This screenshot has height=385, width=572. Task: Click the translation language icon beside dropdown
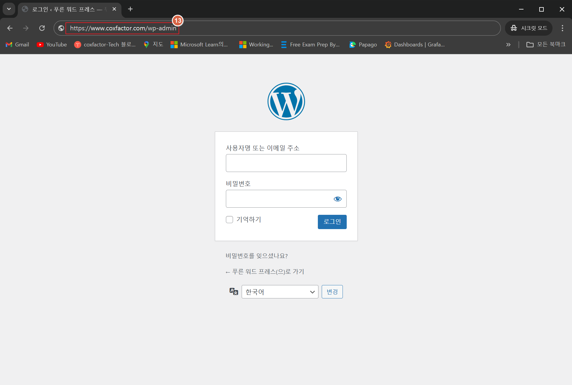pos(234,292)
